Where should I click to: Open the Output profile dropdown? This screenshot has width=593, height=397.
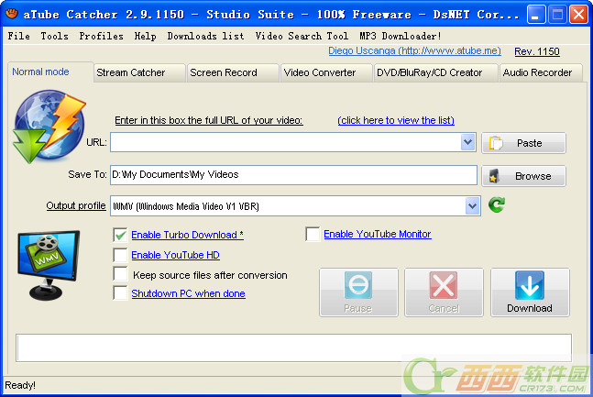[472, 206]
